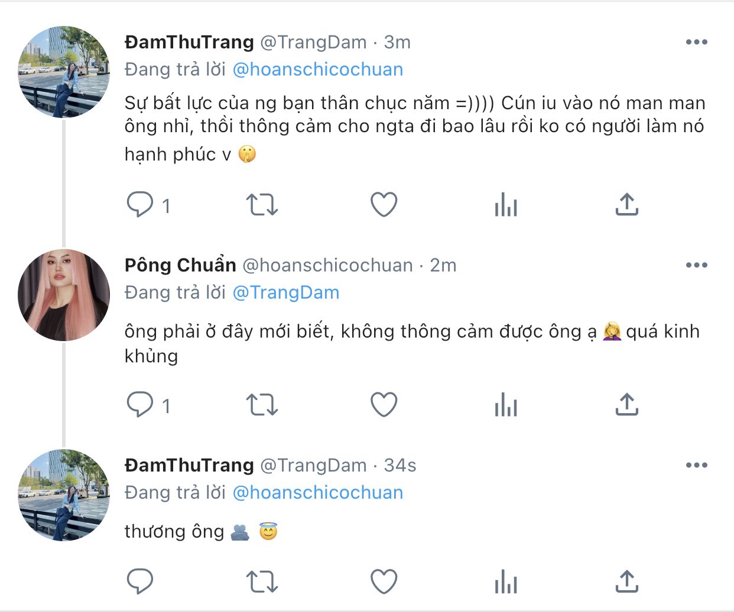The width and height of the screenshot is (734, 612).
Task: Reply to ĐamThuTrang's first tweet
Action: (140, 205)
